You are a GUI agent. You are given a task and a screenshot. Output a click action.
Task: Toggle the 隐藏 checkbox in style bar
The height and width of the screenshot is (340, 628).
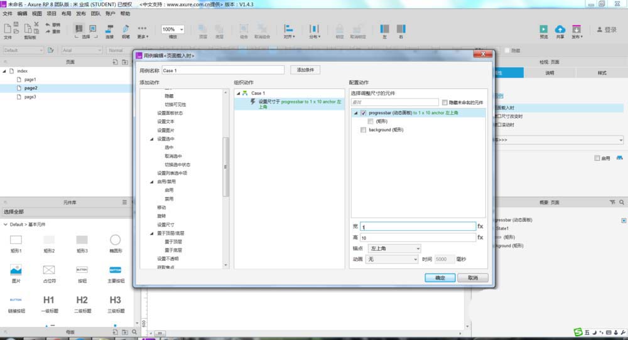pyautogui.click(x=507, y=51)
